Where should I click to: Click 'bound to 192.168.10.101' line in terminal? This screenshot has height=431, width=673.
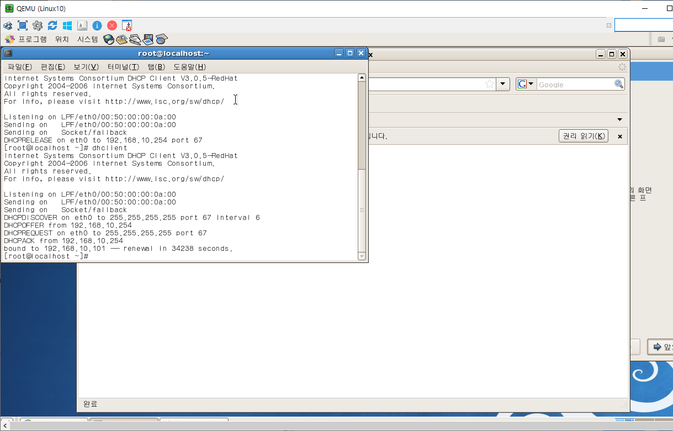118,249
